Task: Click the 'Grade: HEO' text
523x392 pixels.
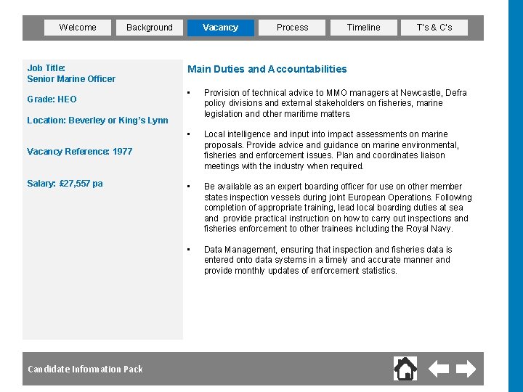Action: (x=52, y=99)
